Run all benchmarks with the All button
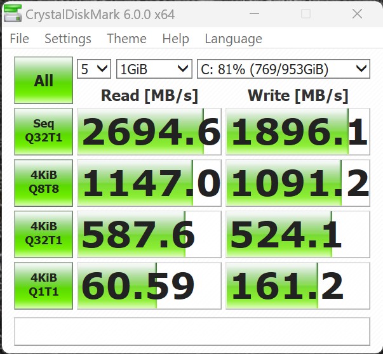 [x=43, y=81]
